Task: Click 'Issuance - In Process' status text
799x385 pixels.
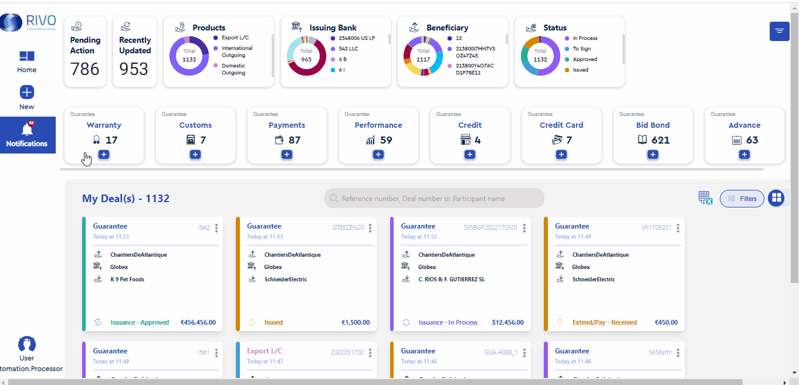Action: point(448,322)
